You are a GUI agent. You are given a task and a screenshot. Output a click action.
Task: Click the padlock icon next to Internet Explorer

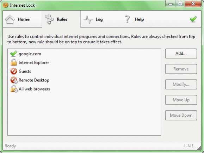[14, 62]
